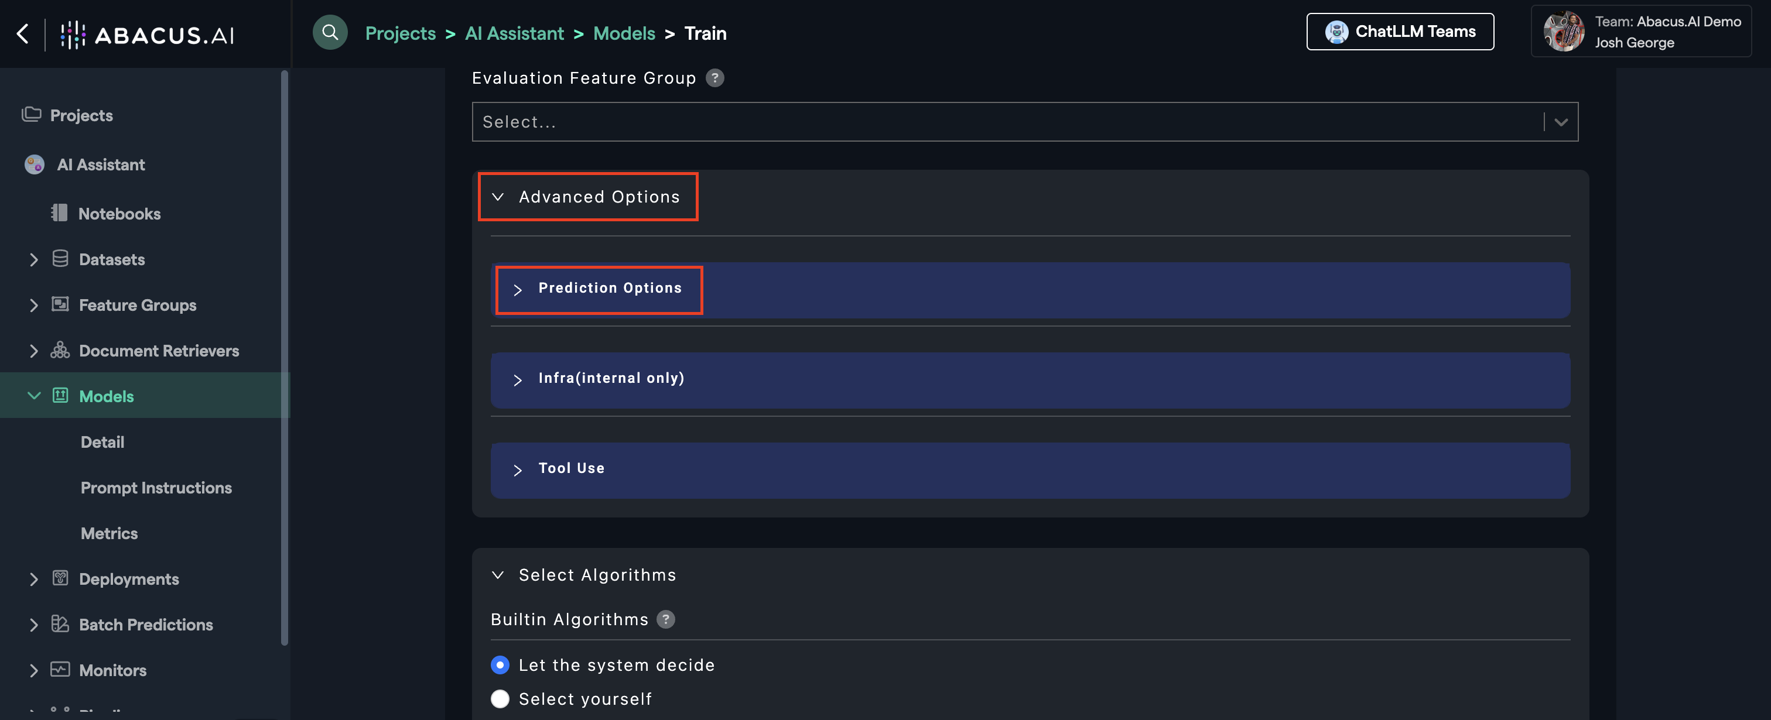The height and width of the screenshot is (720, 1771).
Task: Open the Evaluation Feature Group dropdown
Action: point(1024,122)
